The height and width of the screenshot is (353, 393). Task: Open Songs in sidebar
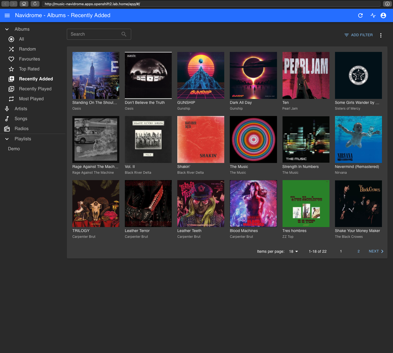pos(33,119)
